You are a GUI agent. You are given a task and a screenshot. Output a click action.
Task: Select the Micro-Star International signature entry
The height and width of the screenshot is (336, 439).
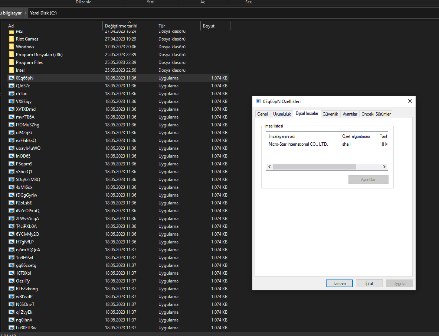pos(327,144)
